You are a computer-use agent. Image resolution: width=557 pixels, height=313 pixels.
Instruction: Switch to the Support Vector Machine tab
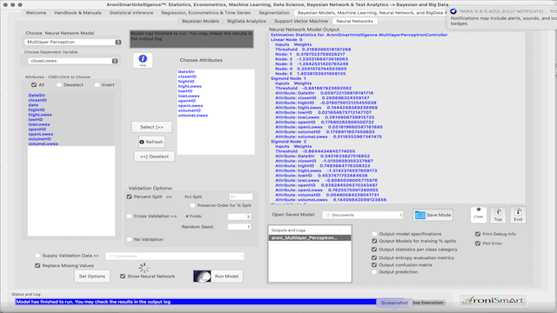pyautogui.click(x=301, y=21)
